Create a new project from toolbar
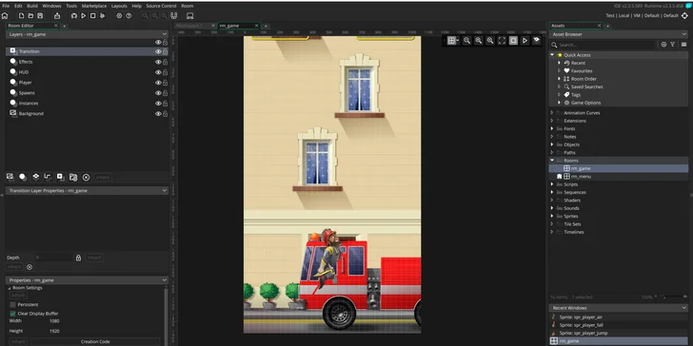The height and width of the screenshot is (346, 693). [x=21, y=16]
